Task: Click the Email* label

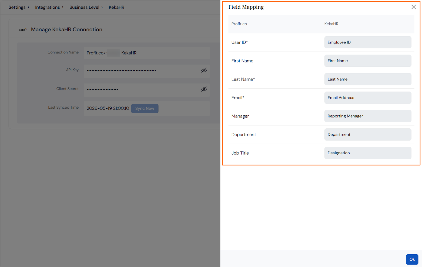Action: 238,98
